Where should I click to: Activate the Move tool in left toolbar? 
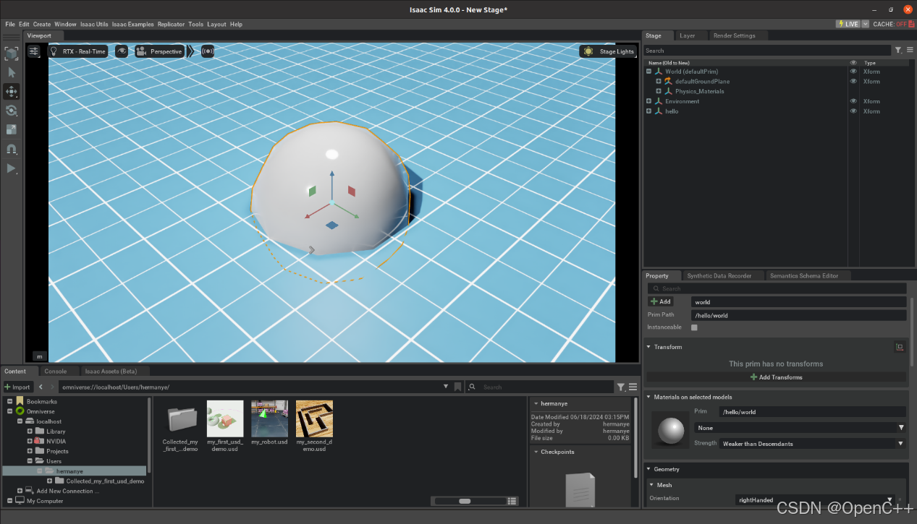coord(12,91)
